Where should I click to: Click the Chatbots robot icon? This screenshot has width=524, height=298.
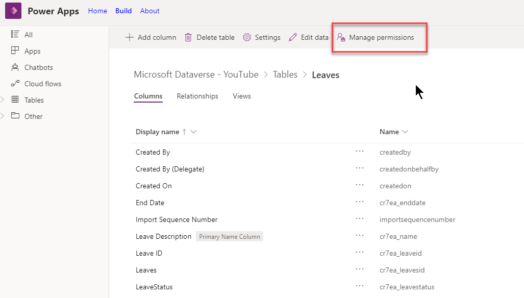pos(15,67)
